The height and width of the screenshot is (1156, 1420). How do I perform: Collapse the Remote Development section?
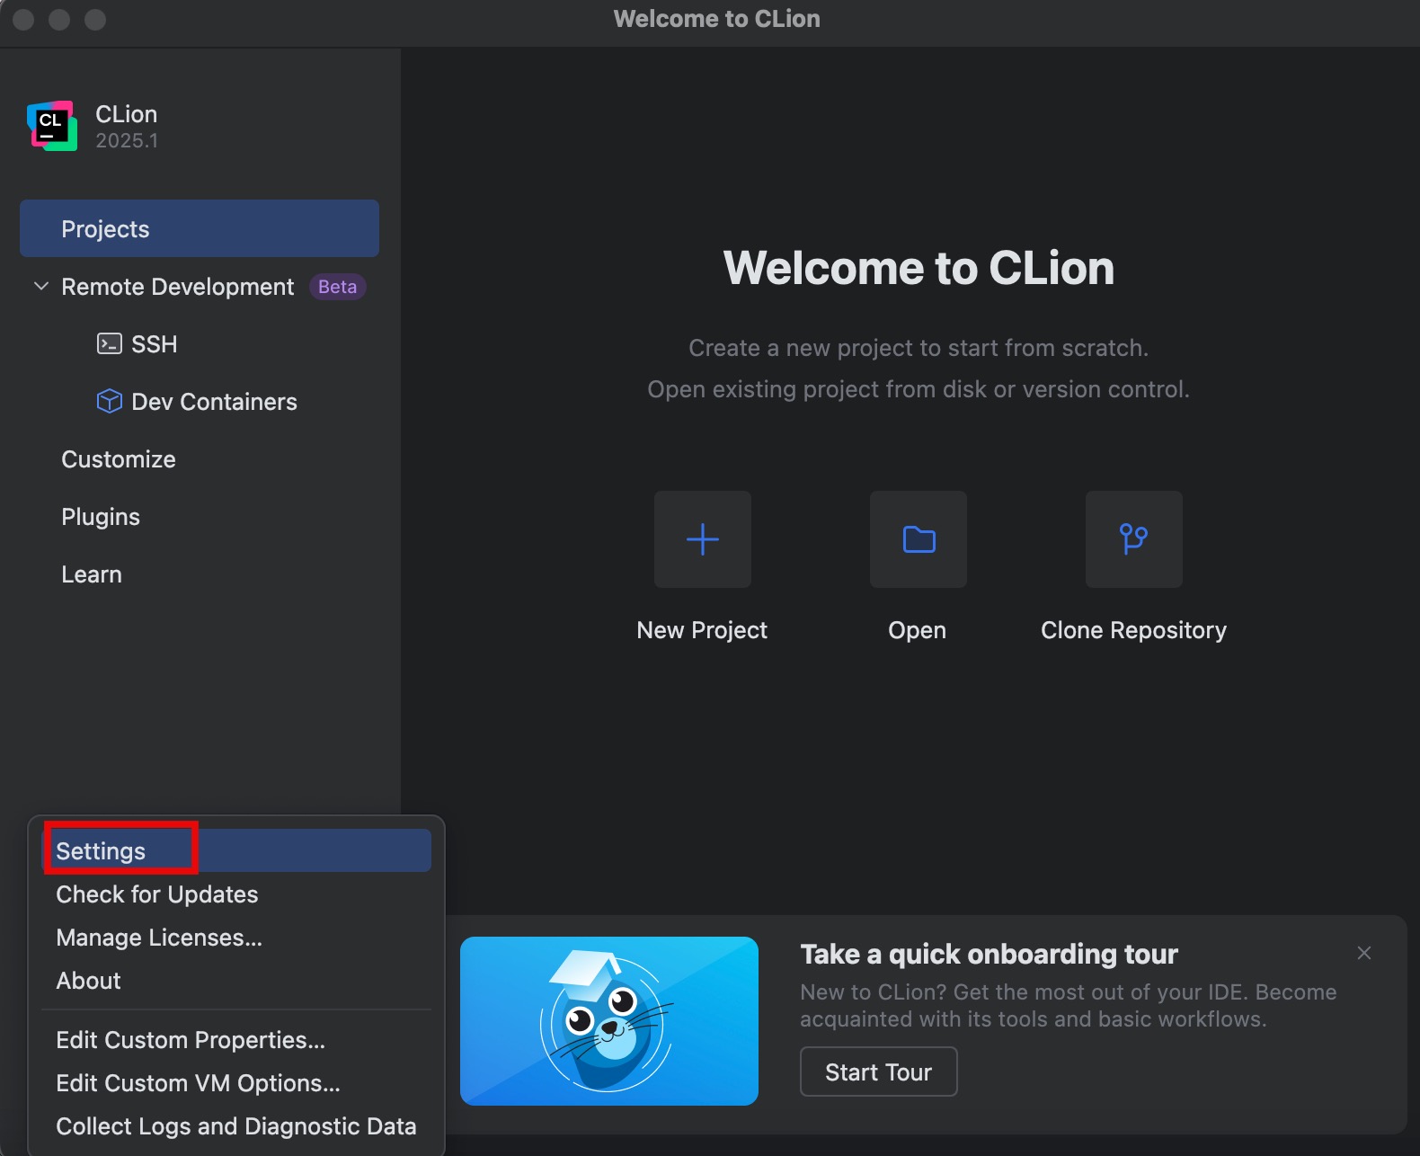41,287
